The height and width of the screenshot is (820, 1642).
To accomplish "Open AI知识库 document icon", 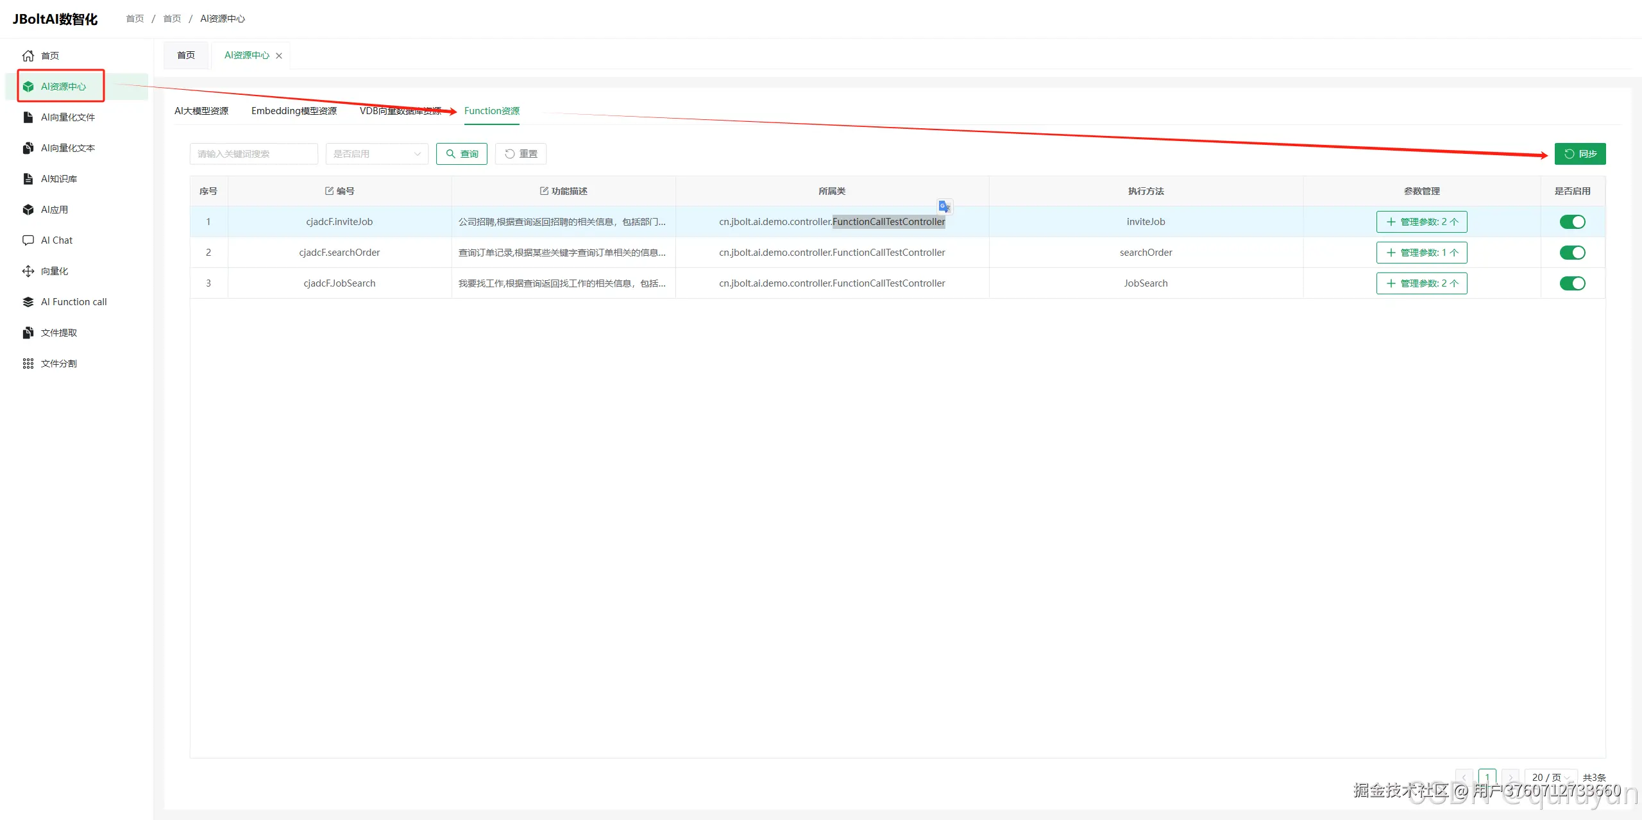I will click(x=28, y=179).
